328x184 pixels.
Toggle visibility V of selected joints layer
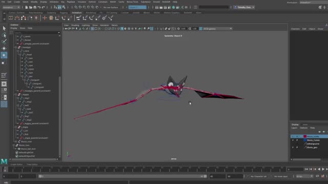[x=293, y=136]
